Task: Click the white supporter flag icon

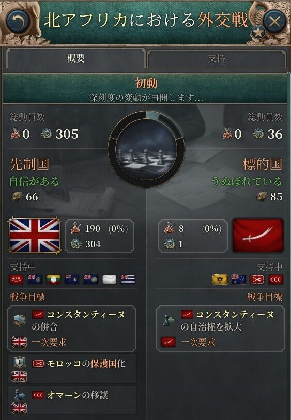Action: pos(110,279)
